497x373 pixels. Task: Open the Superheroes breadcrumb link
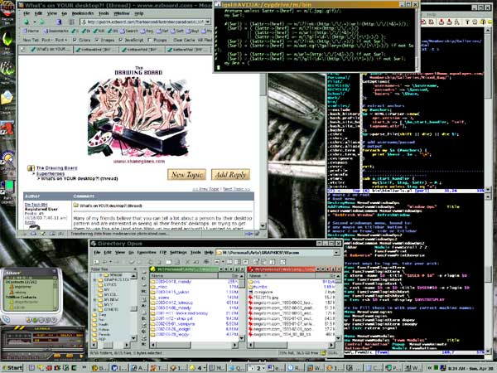[50, 173]
